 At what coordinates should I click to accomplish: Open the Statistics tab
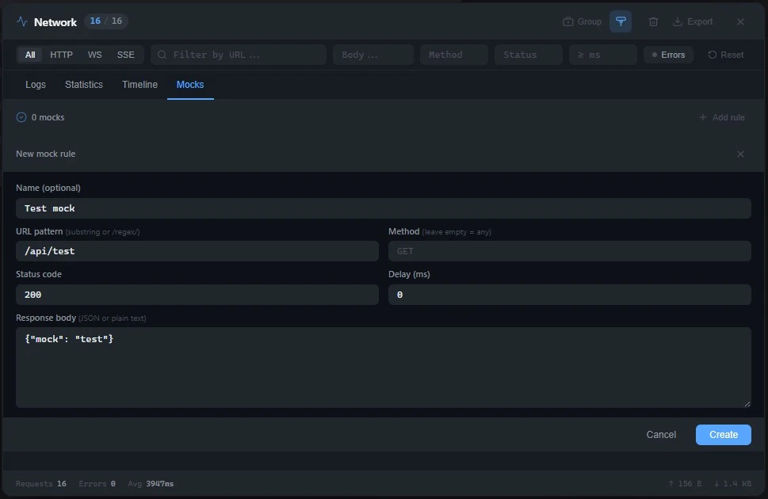point(84,85)
